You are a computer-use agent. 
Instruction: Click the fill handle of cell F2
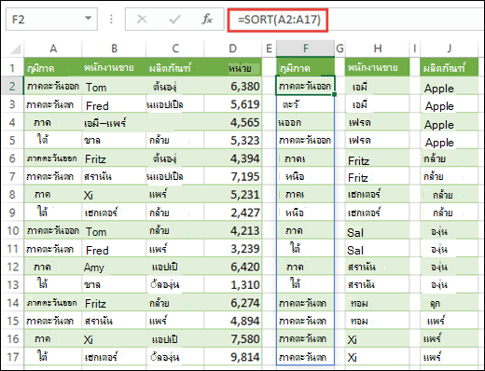334,94
